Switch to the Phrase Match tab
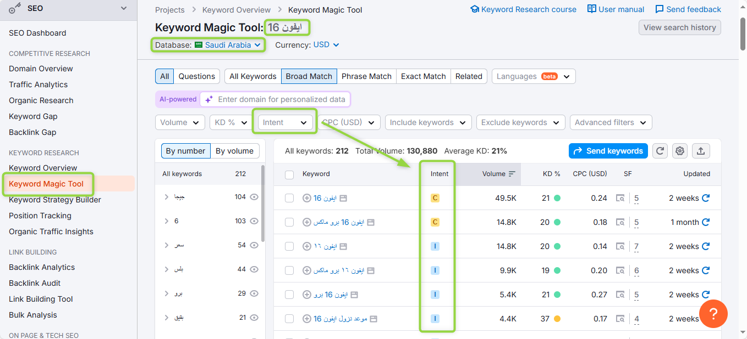This screenshot has height=339, width=747. click(366, 76)
